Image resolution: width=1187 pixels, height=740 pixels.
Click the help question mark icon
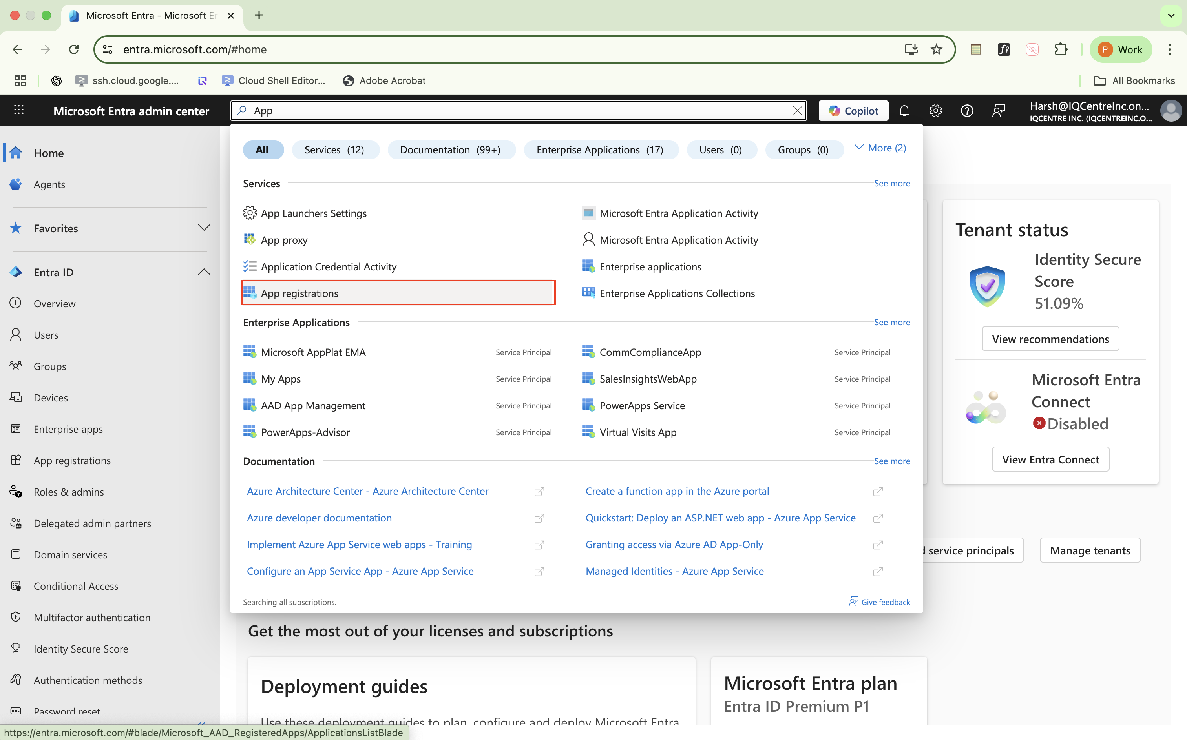(x=967, y=111)
